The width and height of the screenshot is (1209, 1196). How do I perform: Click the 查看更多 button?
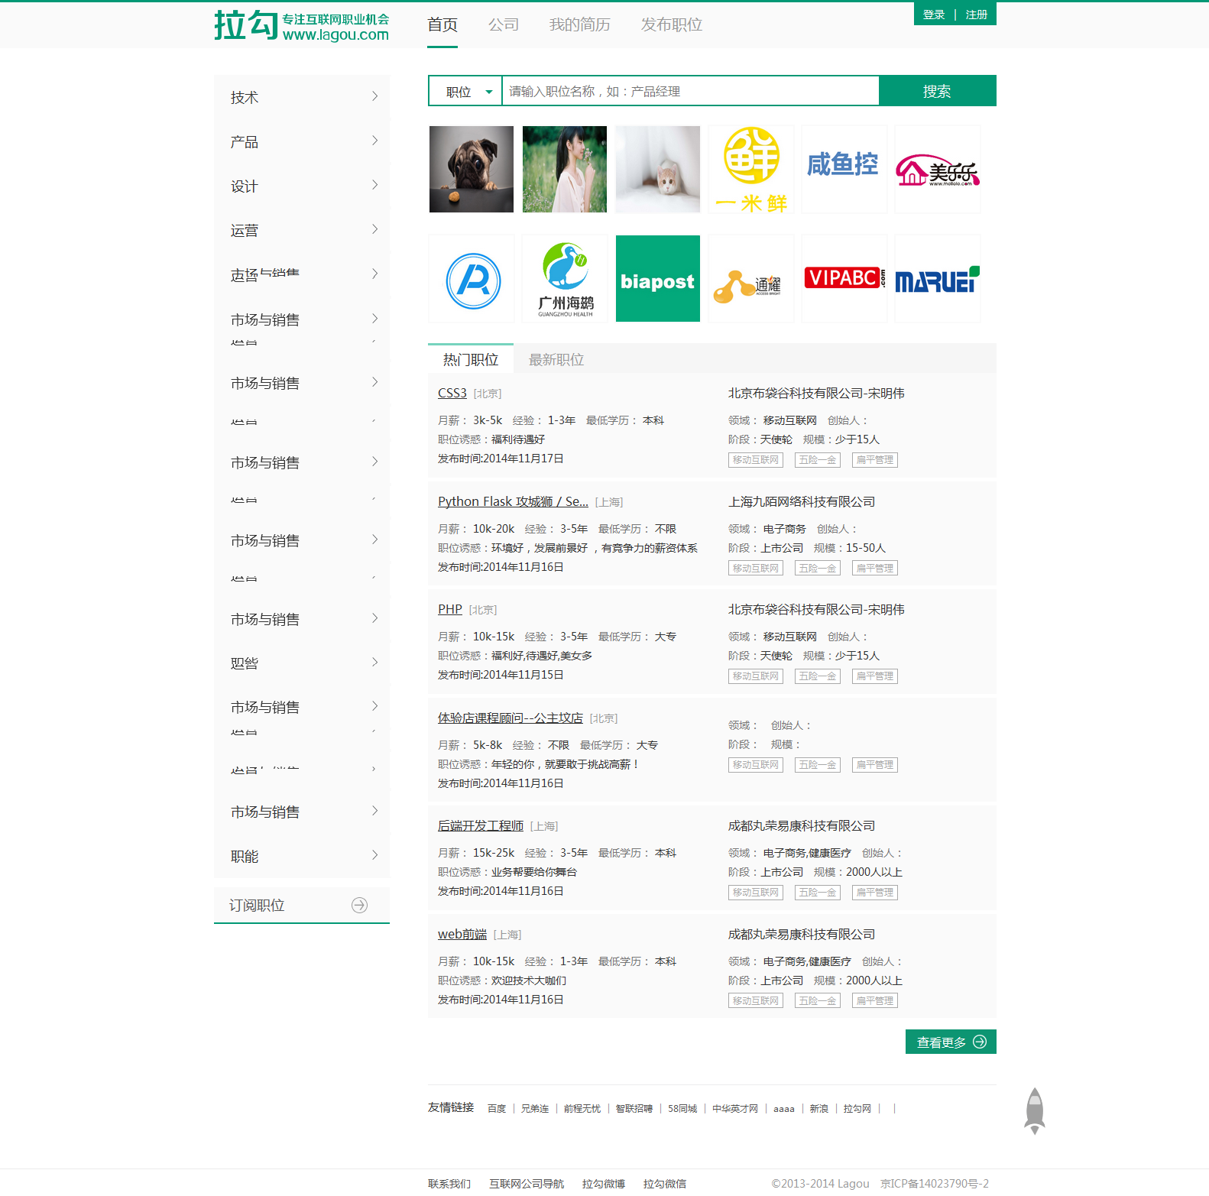point(951,1042)
